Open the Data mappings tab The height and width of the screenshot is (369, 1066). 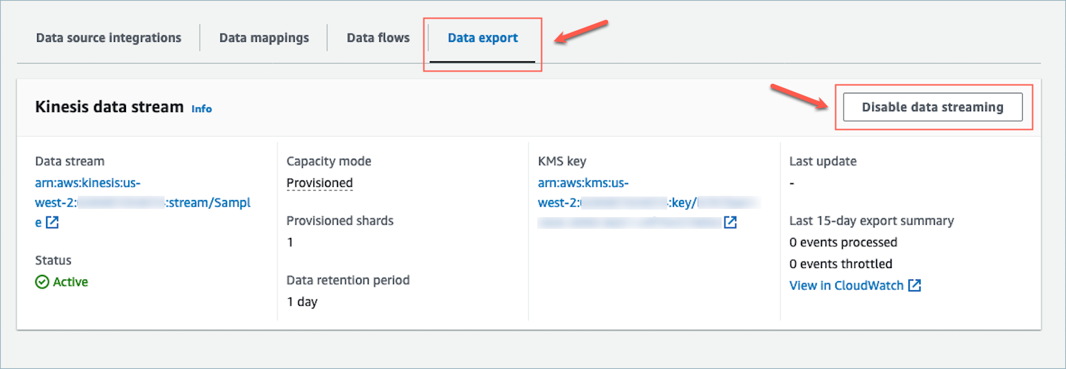[x=264, y=38]
